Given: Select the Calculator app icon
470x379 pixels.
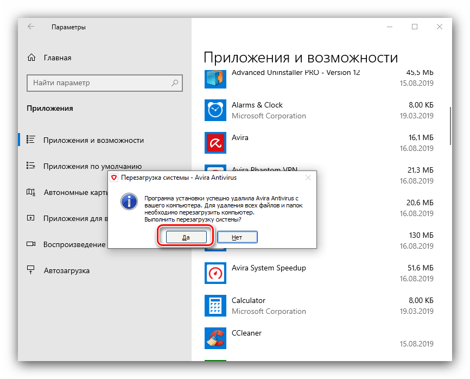Looking at the screenshot, I should pyautogui.click(x=215, y=306).
